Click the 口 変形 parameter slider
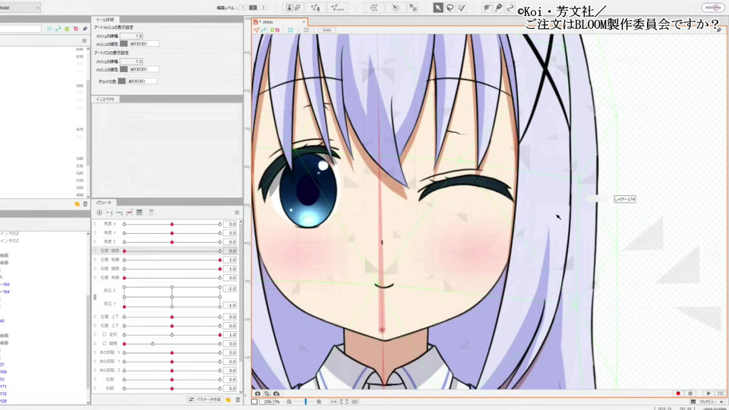Screen dimensions: 729x410 click(172, 335)
